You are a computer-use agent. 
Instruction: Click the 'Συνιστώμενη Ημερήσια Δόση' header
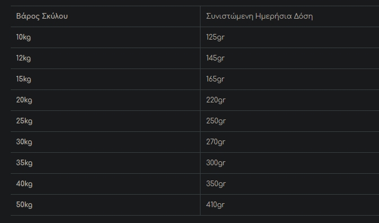[259, 16]
